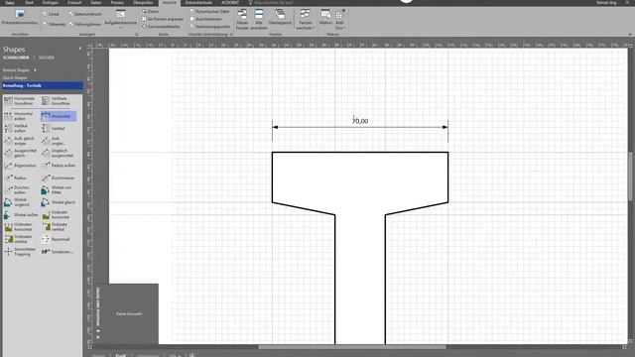635x357 pixels.
Task: Switch to the Einfügen ribbon tab
Action: pos(51,2)
